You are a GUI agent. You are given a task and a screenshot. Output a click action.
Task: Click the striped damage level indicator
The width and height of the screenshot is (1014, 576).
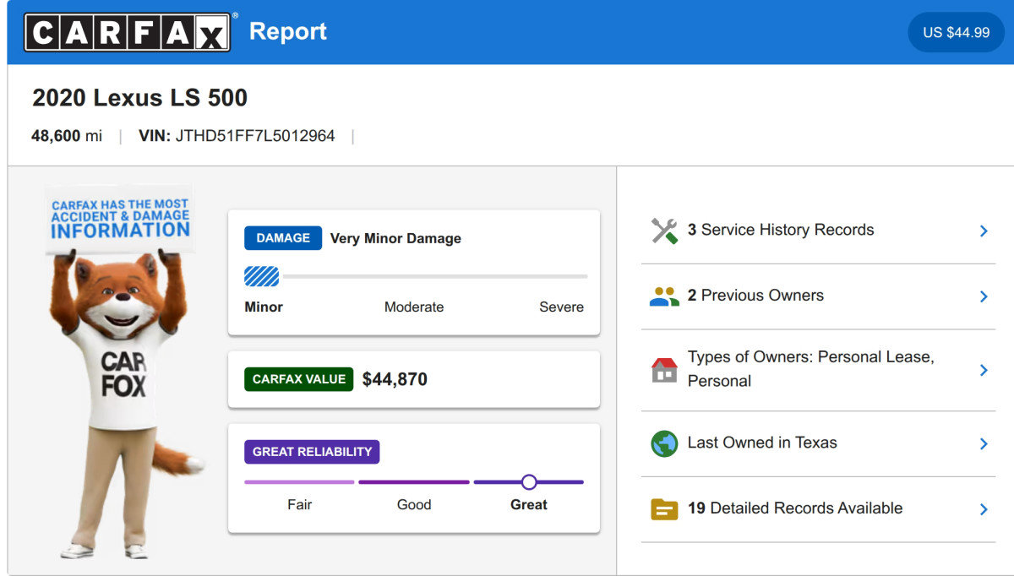261,276
